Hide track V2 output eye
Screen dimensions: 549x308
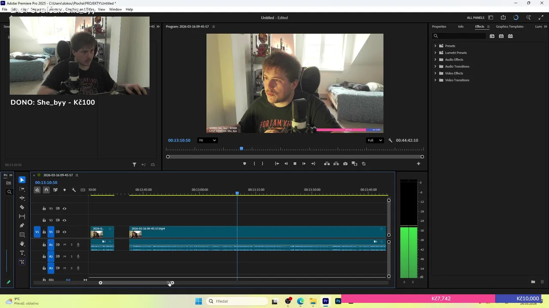(64, 220)
